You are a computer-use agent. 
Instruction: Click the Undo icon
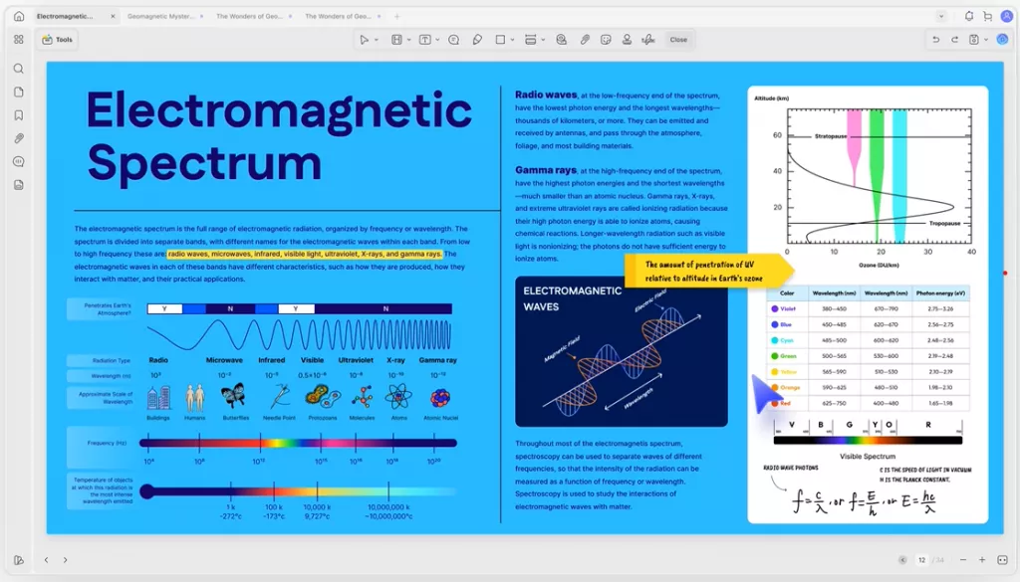(936, 39)
